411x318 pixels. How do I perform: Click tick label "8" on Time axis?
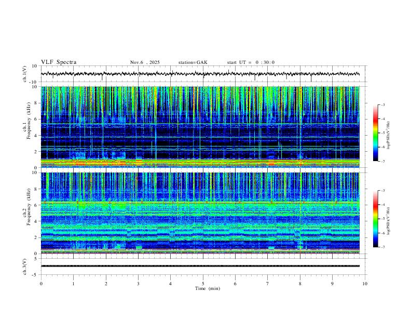coord(300,284)
